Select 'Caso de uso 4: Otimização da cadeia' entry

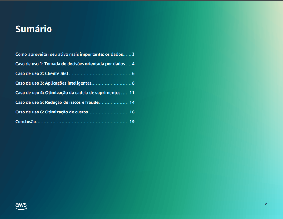[x=68, y=93]
